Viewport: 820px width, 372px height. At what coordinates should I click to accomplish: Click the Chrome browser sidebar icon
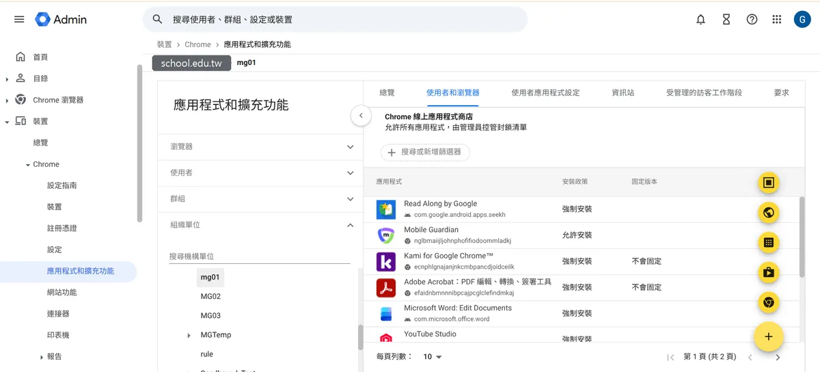click(x=20, y=100)
